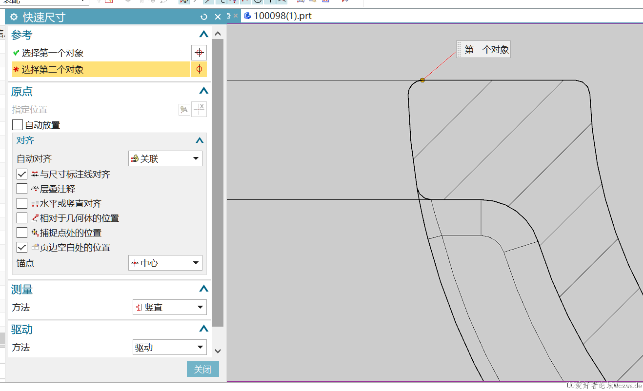
Task: Uncheck 页边空白处的位置
Action: 22,247
